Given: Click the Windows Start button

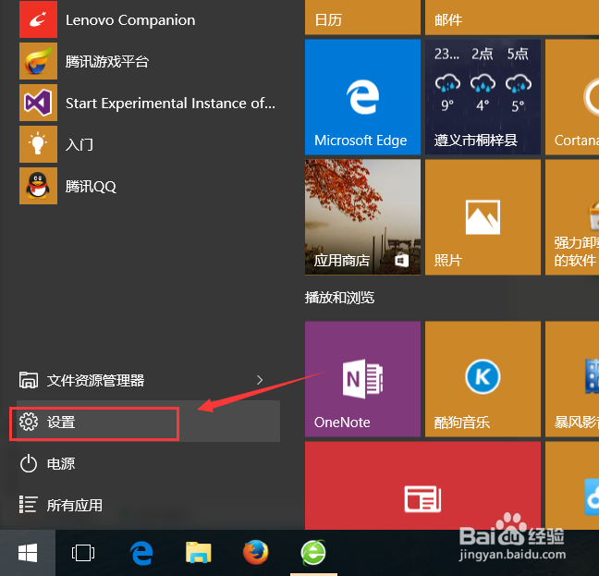Looking at the screenshot, I should (x=28, y=553).
